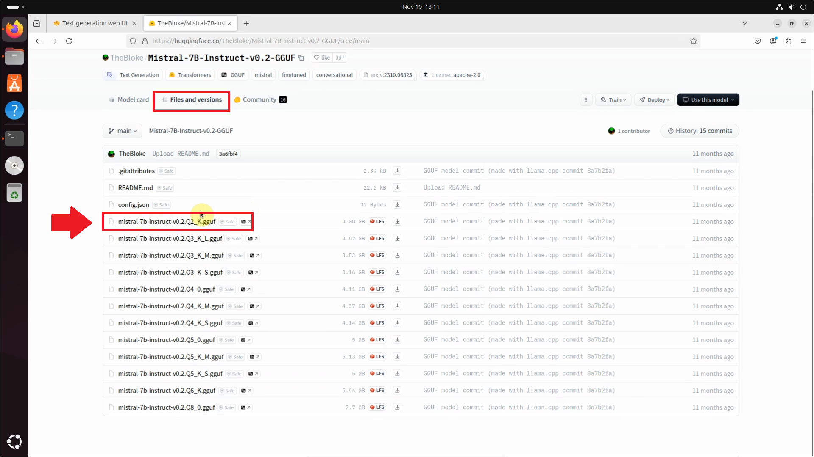Download the Q2_K.gguf file
This screenshot has height=457, width=814.
pyautogui.click(x=397, y=222)
